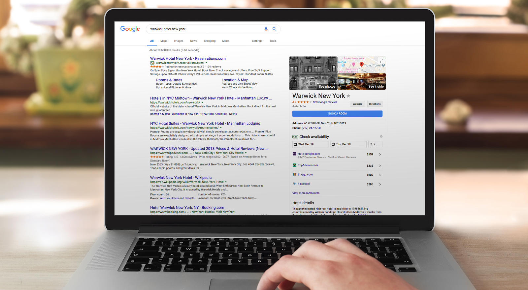The width and height of the screenshot is (528, 290).
Task: Open Warwick Hotels and Resorts owner link
Action: click(x=177, y=198)
